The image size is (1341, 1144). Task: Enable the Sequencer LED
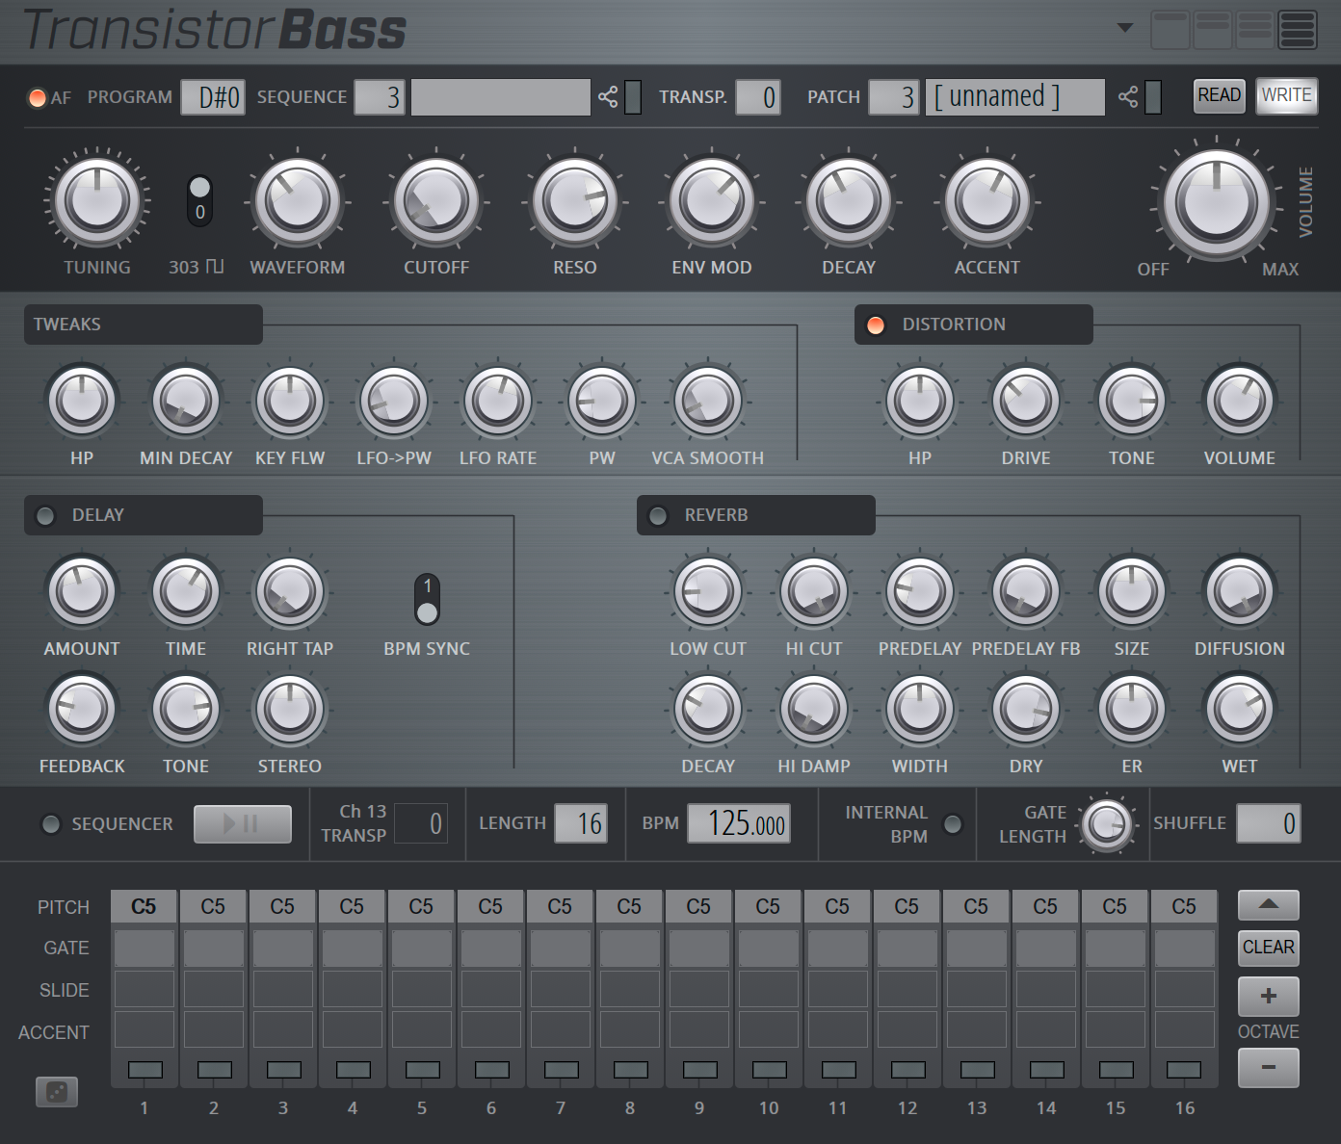point(51,824)
